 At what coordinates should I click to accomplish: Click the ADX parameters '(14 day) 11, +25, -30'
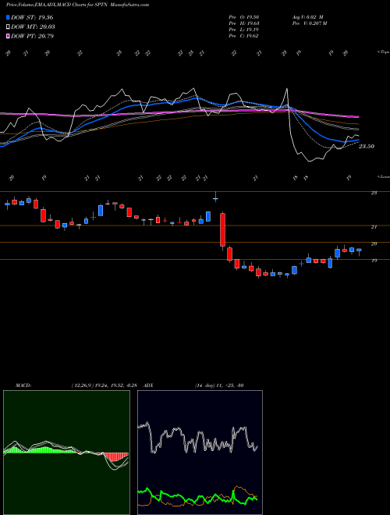[219, 385]
